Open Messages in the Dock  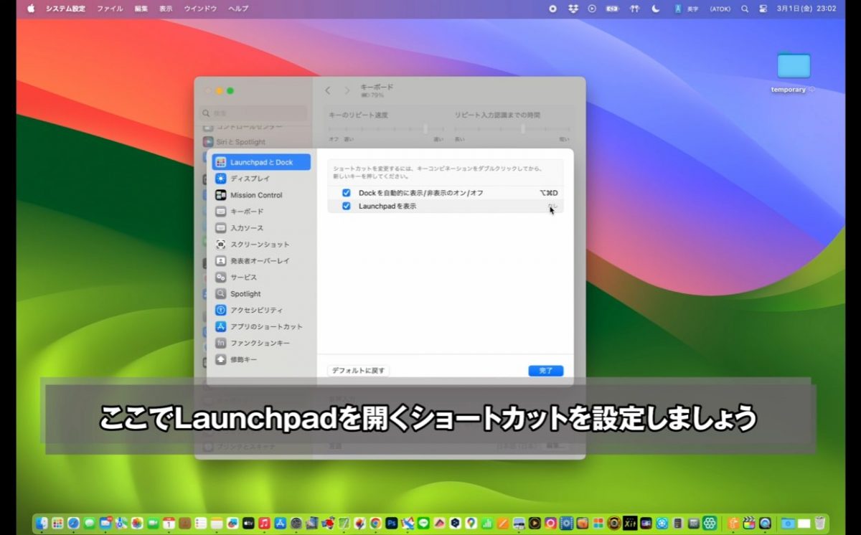tap(90, 523)
